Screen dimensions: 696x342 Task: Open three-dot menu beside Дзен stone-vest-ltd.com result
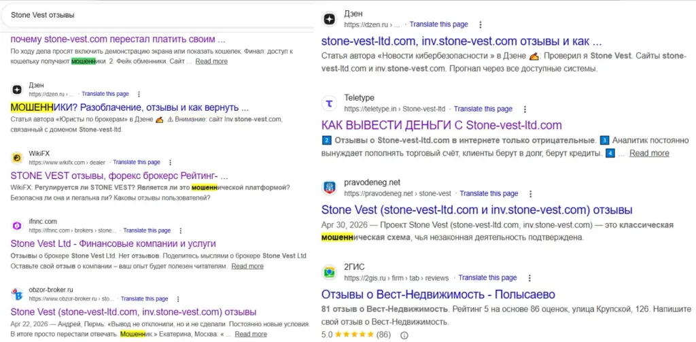[x=479, y=24]
